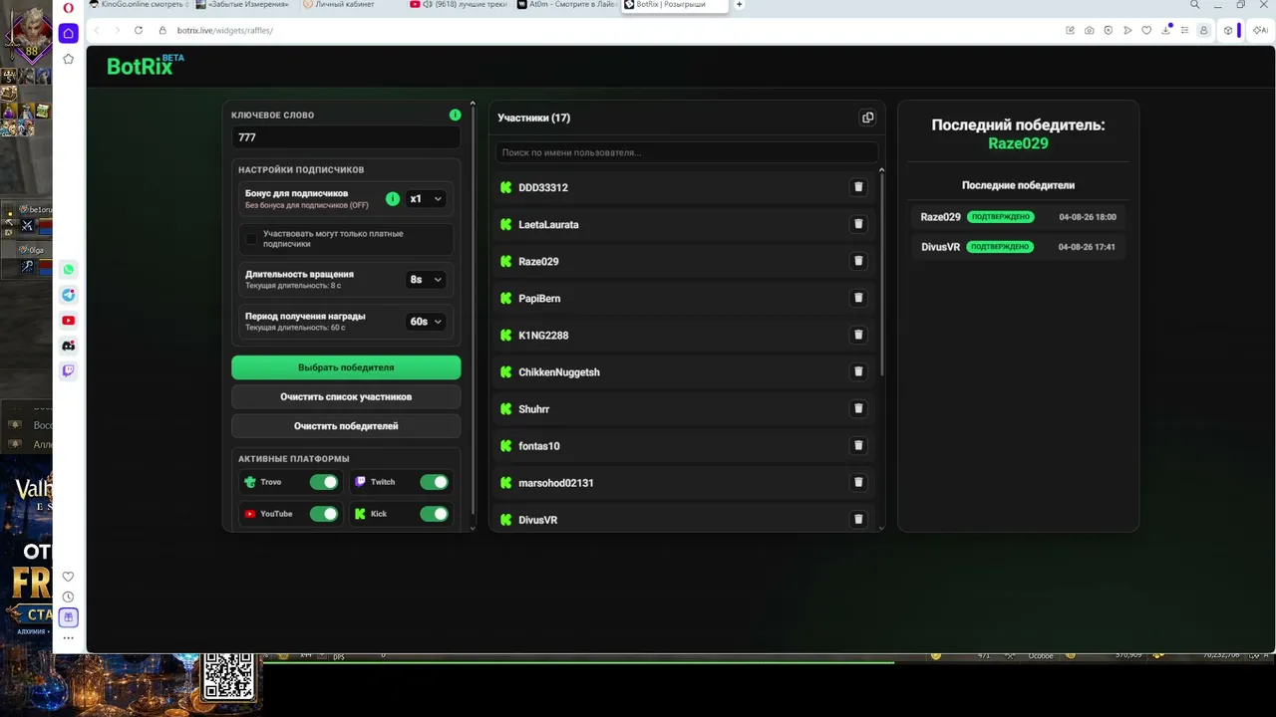Switch to At0m tab
Screen dimensions: 1276x717
(566, 5)
